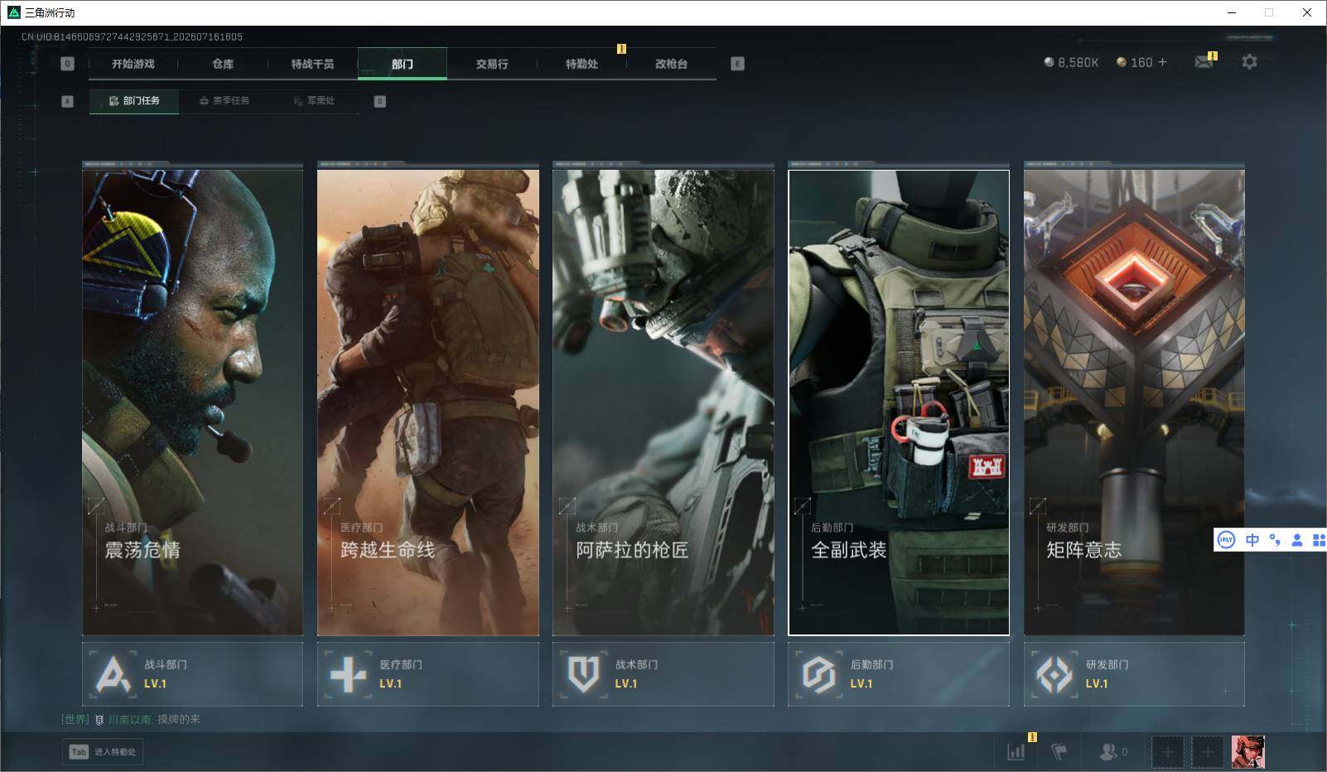The height and width of the screenshot is (772, 1327).
Task: Click the A key sub-tab icon
Action: click(x=68, y=101)
